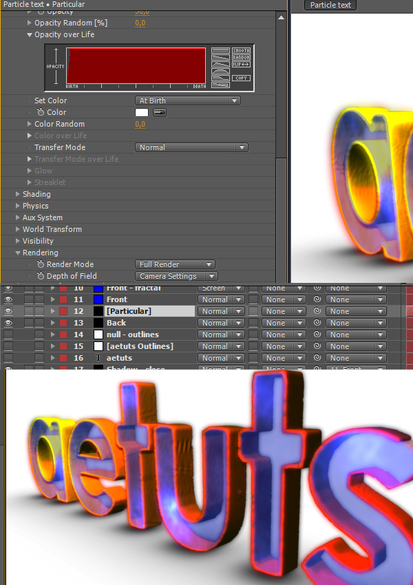Click the pick whip on aetuts text layer

pos(317,358)
